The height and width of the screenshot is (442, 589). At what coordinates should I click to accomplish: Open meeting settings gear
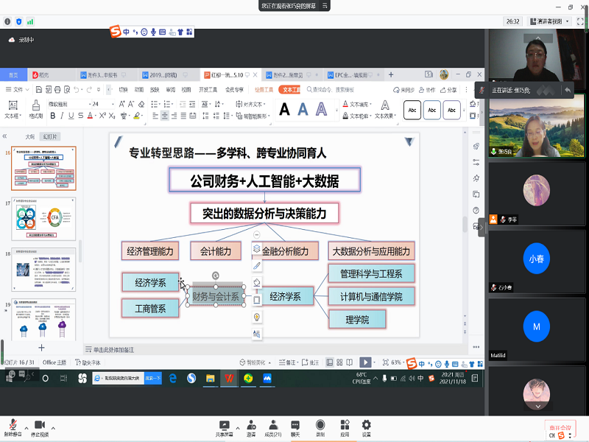366,426
